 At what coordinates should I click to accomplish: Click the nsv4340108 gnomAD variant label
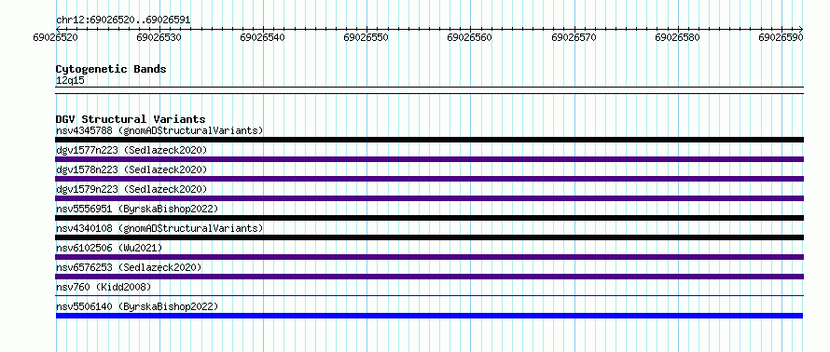[x=159, y=228]
